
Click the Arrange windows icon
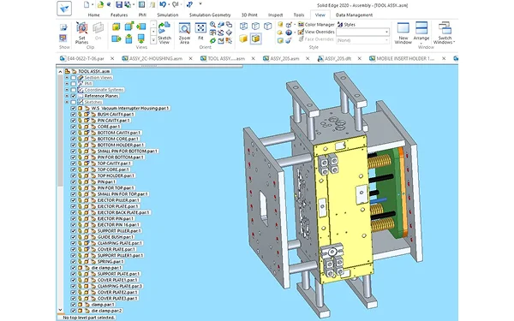(421, 33)
